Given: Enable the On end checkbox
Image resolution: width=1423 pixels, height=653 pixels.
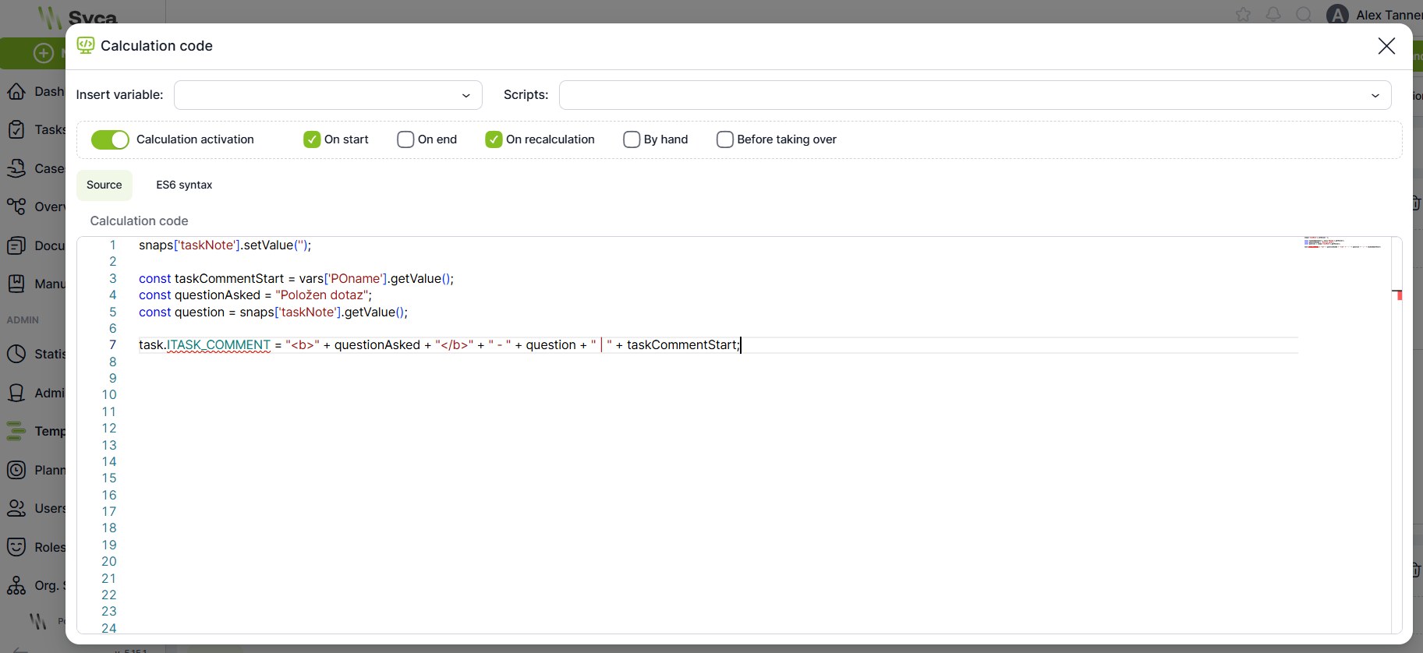Looking at the screenshot, I should coord(405,139).
